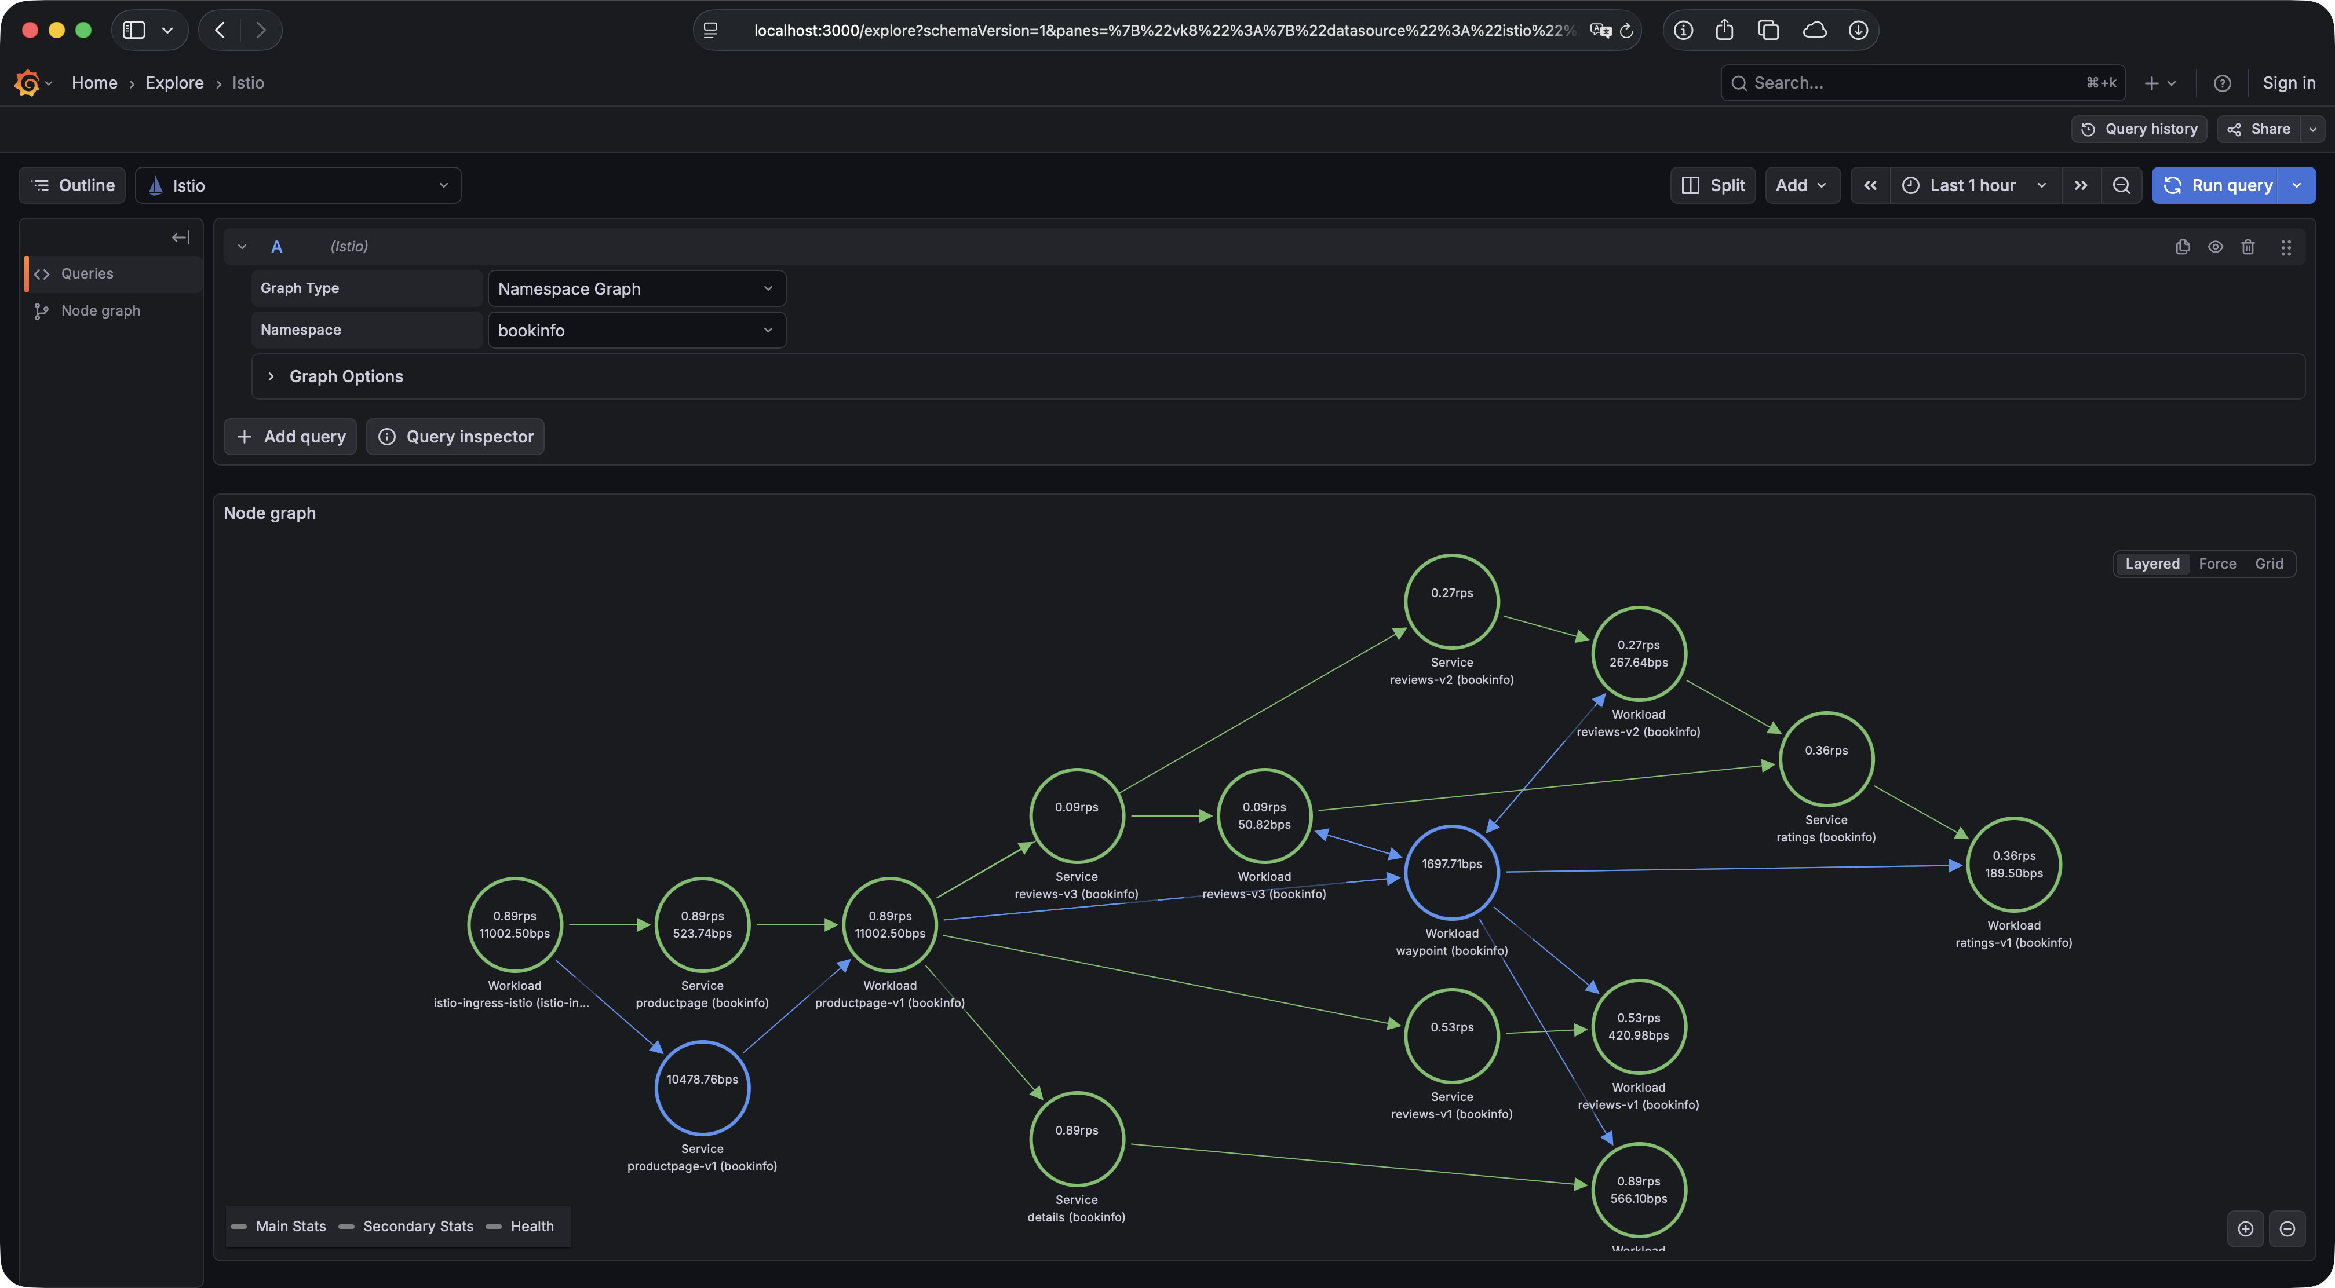Open the Last 1 hour time picker

[1975, 185]
